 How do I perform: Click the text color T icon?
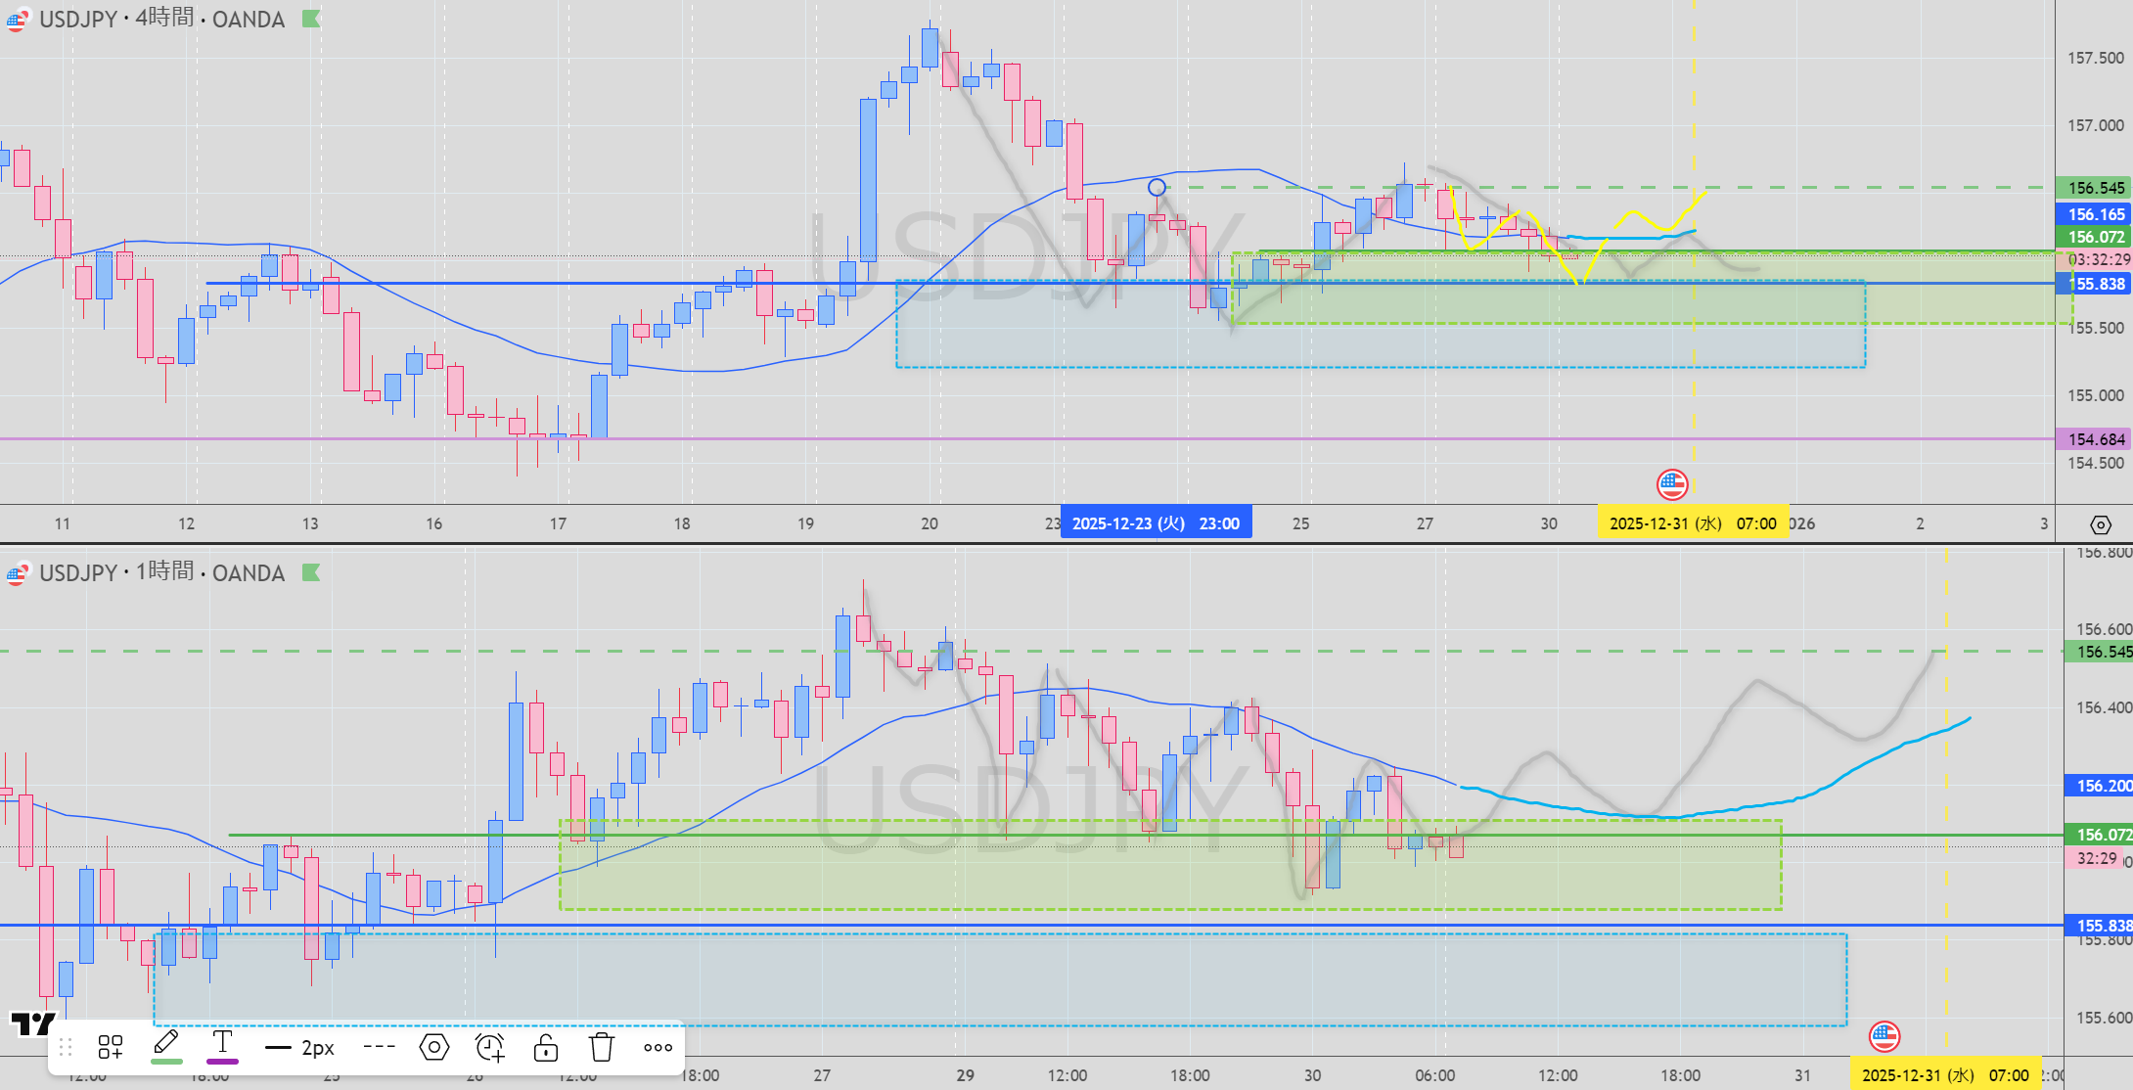pyautogui.click(x=222, y=1045)
